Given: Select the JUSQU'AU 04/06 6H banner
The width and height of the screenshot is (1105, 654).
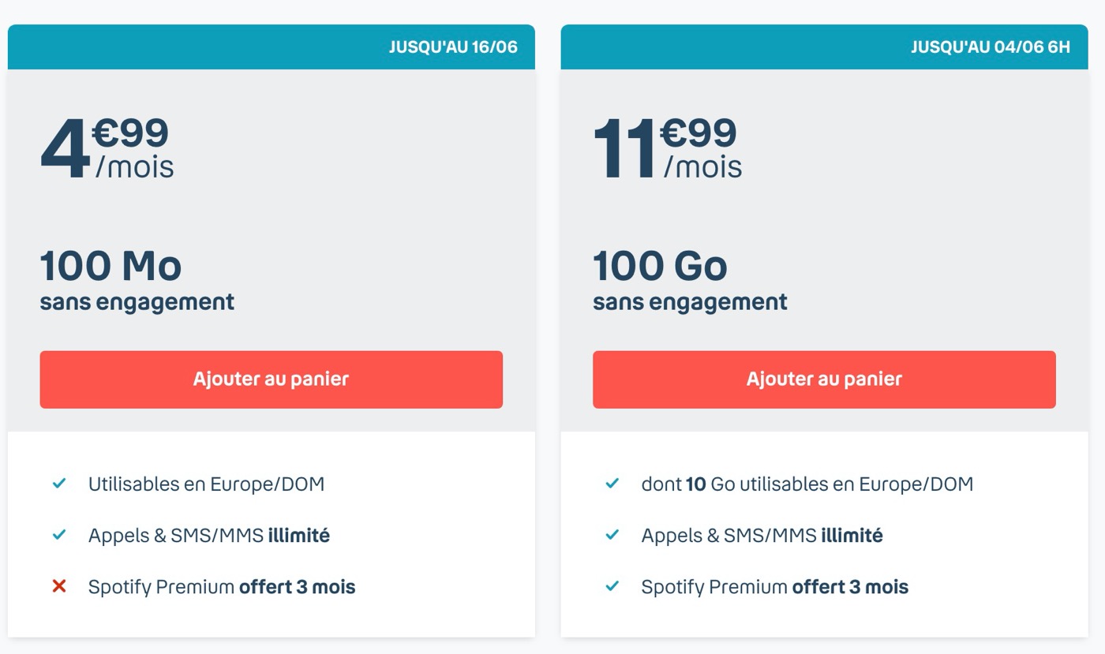Looking at the screenshot, I should (824, 47).
